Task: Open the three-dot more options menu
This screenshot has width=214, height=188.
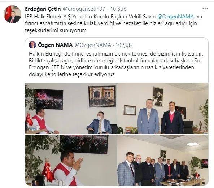Action: pyautogui.click(x=205, y=9)
